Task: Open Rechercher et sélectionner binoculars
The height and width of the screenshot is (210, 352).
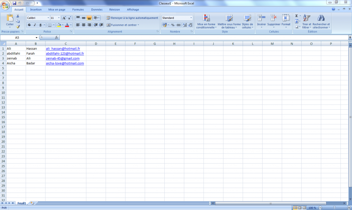Action: click(321, 21)
